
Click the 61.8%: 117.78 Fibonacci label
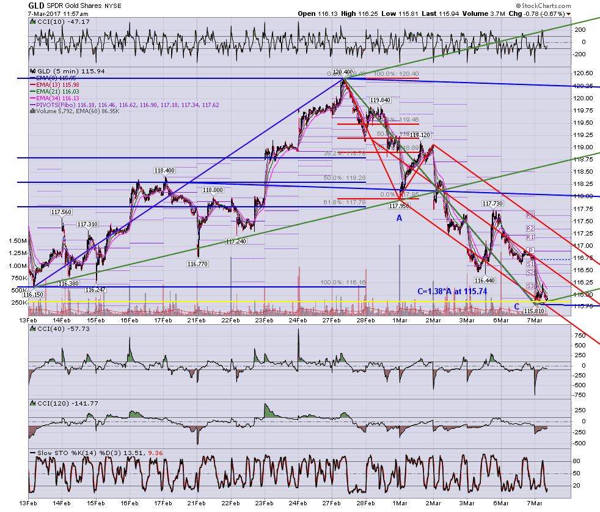coord(345,202)
